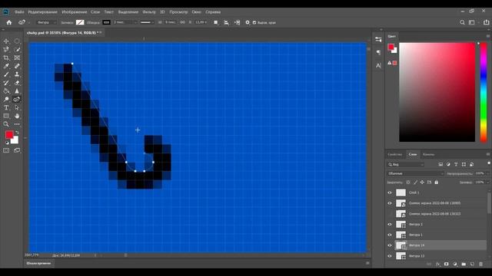Select the Path Selection tool

click(x=17, y=107)
